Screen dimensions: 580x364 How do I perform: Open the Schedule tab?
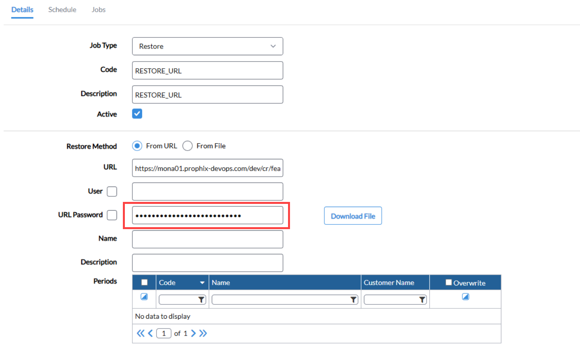[62, 9]
